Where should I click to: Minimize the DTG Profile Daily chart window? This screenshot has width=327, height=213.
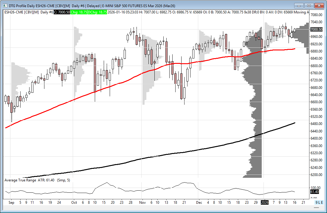click(x=299, y=5)
